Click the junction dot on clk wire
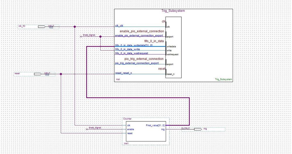 [75, 27]
